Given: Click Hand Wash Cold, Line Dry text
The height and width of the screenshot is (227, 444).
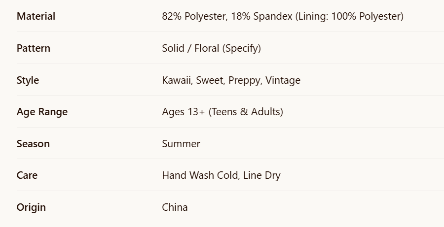Looking at the screenshot, I should pos(221,175).
